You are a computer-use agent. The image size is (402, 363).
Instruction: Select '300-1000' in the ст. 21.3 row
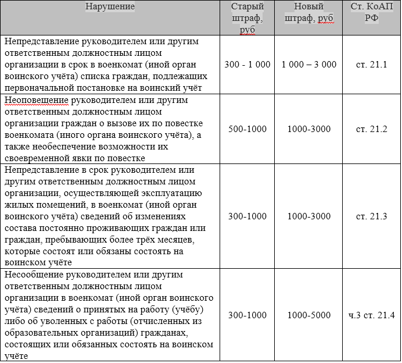[247, 216]
